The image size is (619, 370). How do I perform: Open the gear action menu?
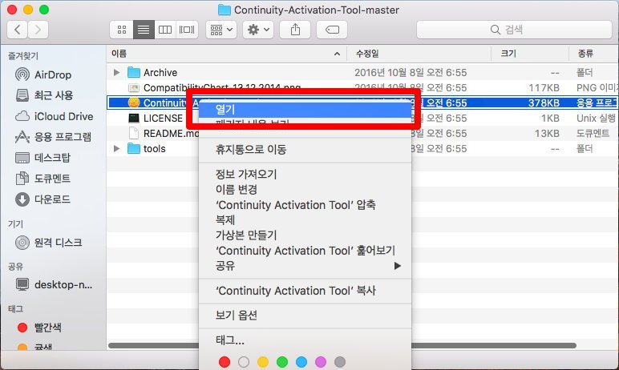tap(258, 30)
